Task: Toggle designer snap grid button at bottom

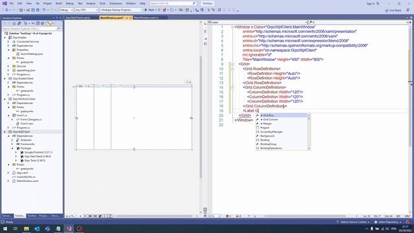Action: pyautogui.click(x=90, y=216)
